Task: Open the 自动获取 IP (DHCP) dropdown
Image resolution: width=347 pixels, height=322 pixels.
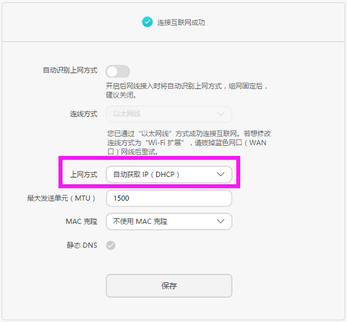Action: point(168,174)
